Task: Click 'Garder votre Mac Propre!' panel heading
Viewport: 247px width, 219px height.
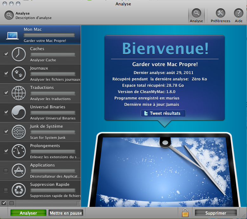Action: [165, 64]
